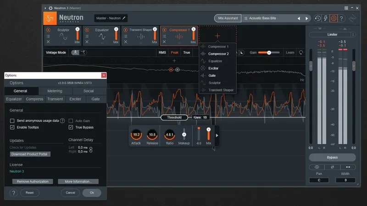Choose Compressor 2 from module menu
The width and height of the screenshot is (367, 206).
[217, 54]
